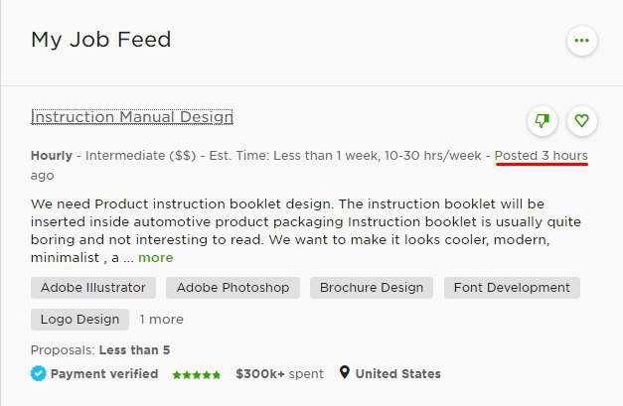Click the Posted 3 hours ago timestamp
The height and width of the screenshot is (406, 623).
point(541,156)
